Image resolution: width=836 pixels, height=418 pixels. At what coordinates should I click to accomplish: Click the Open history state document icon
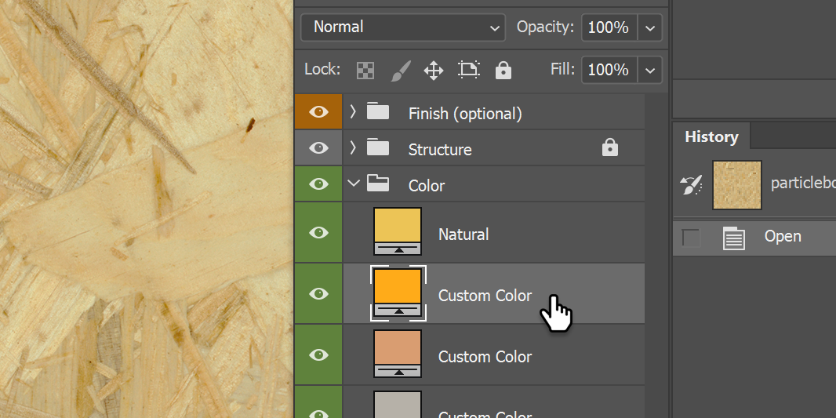click(x=733, y=238)
